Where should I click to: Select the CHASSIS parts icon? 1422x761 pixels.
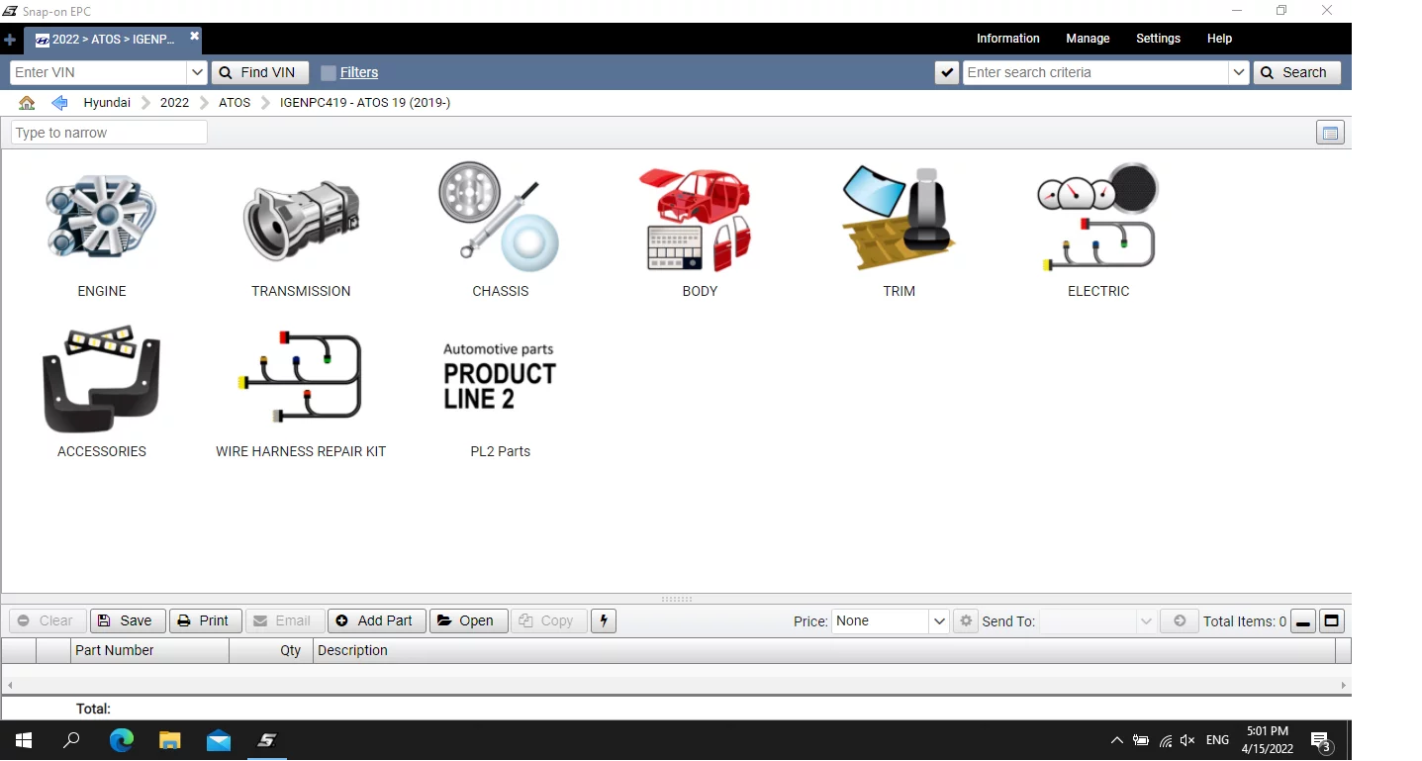click(500, 219)
